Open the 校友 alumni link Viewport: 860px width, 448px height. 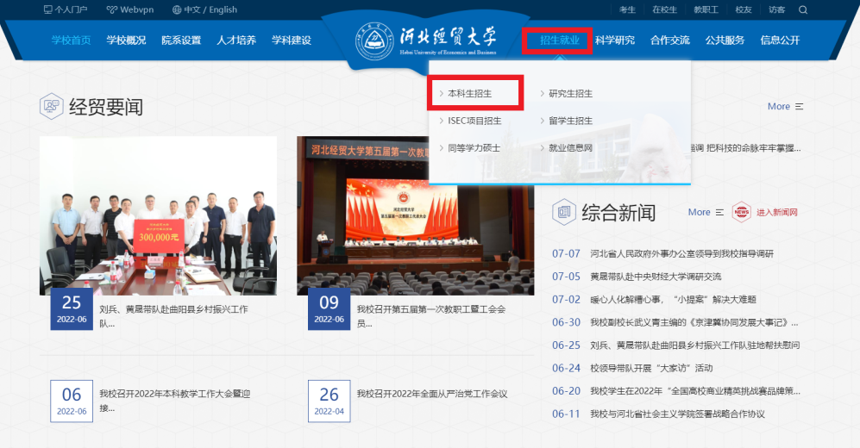click(744, 9)
